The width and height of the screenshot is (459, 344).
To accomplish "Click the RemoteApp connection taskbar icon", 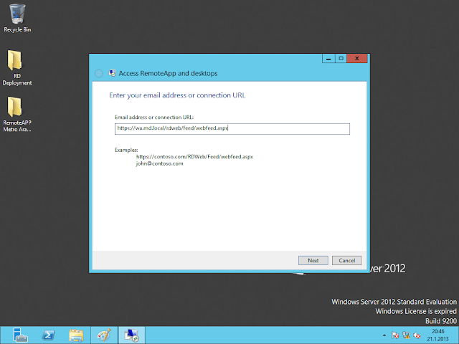I will (x=132, y=334).
